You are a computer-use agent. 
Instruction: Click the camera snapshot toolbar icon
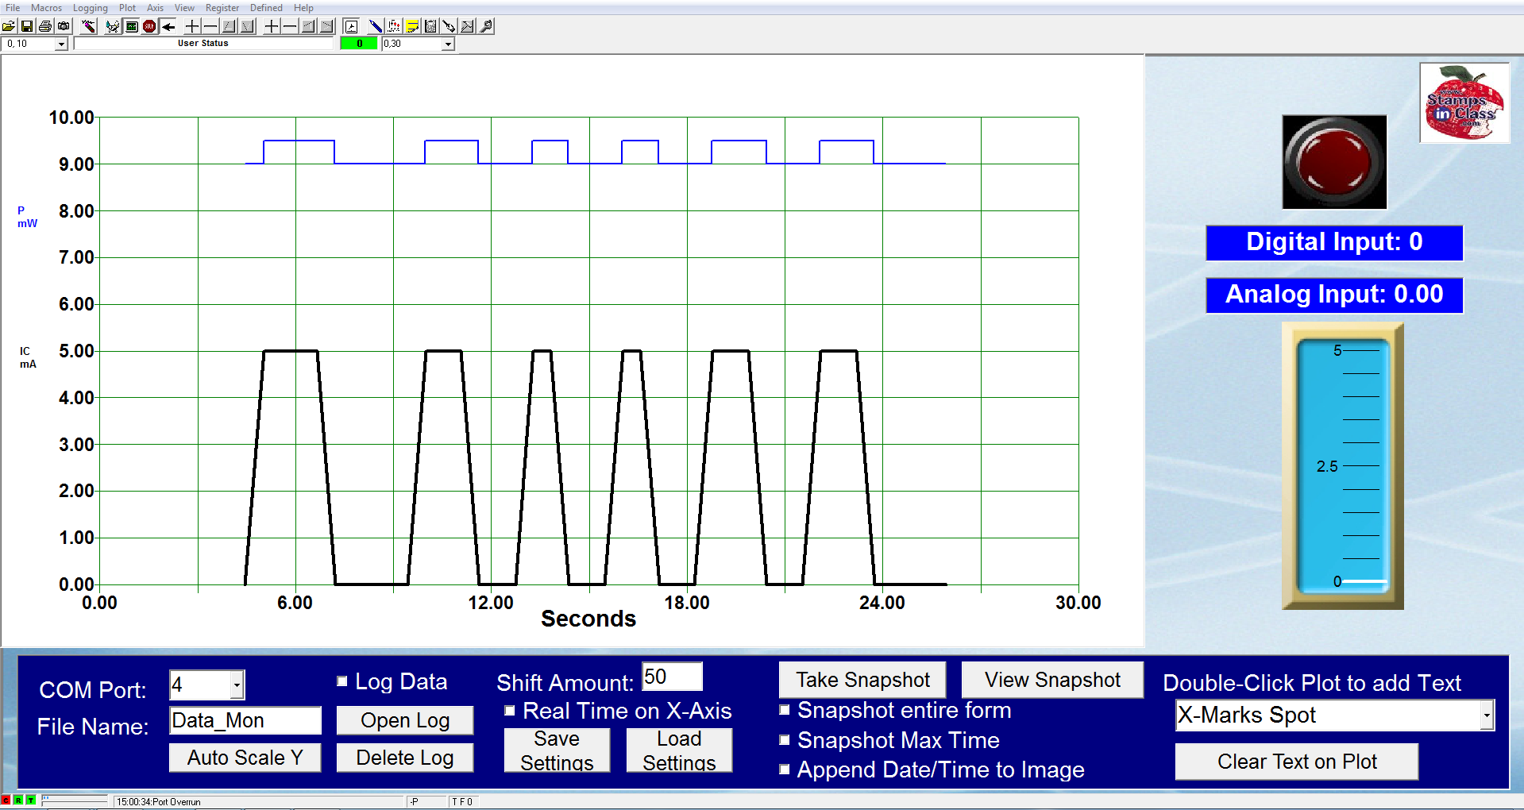[x=64, y=26]
